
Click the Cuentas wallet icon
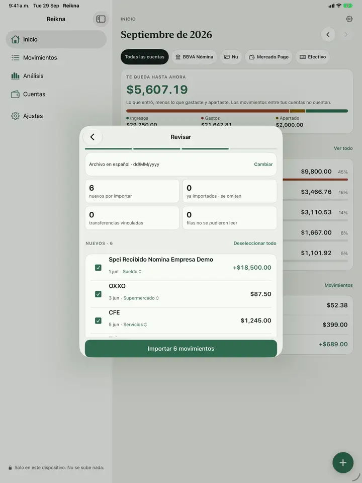pyautogui.click(x=15, y=94)
